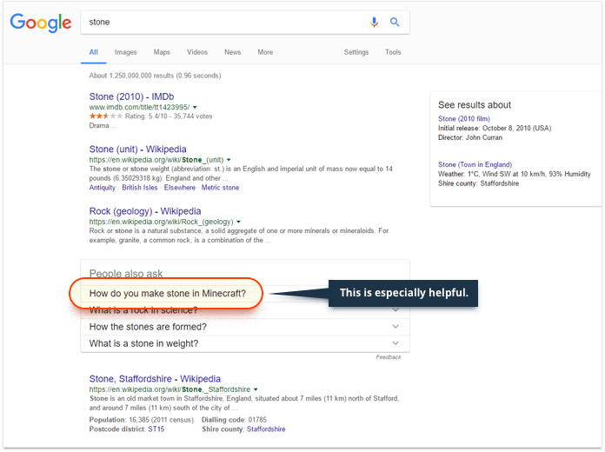Screen dimensions: 605x452
Task: Expand 'What is a stone in weight?' question
Action: [245, 343]
